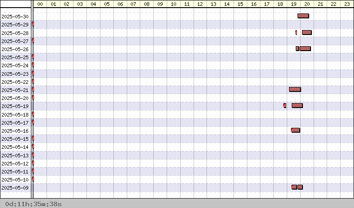This screenshot has width=354, height=208.
Task: Click the longer bar on 2025-05-26 row
Action: [306, 48]
